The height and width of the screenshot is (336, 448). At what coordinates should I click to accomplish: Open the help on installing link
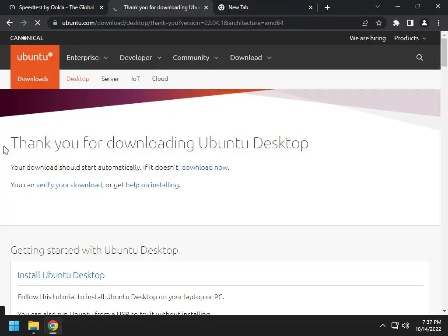(152, 185)
